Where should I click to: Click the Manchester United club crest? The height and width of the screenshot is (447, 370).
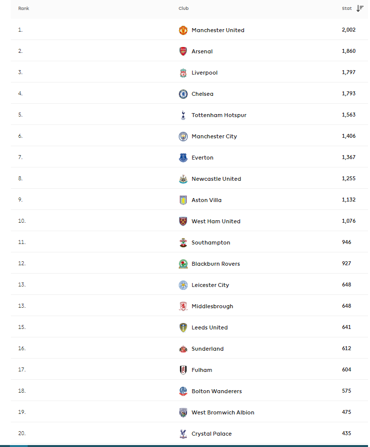point(183,30)
